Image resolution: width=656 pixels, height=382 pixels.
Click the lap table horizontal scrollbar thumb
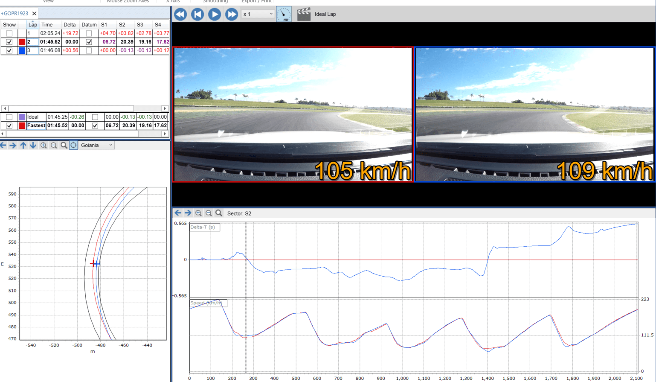point(71,108)
